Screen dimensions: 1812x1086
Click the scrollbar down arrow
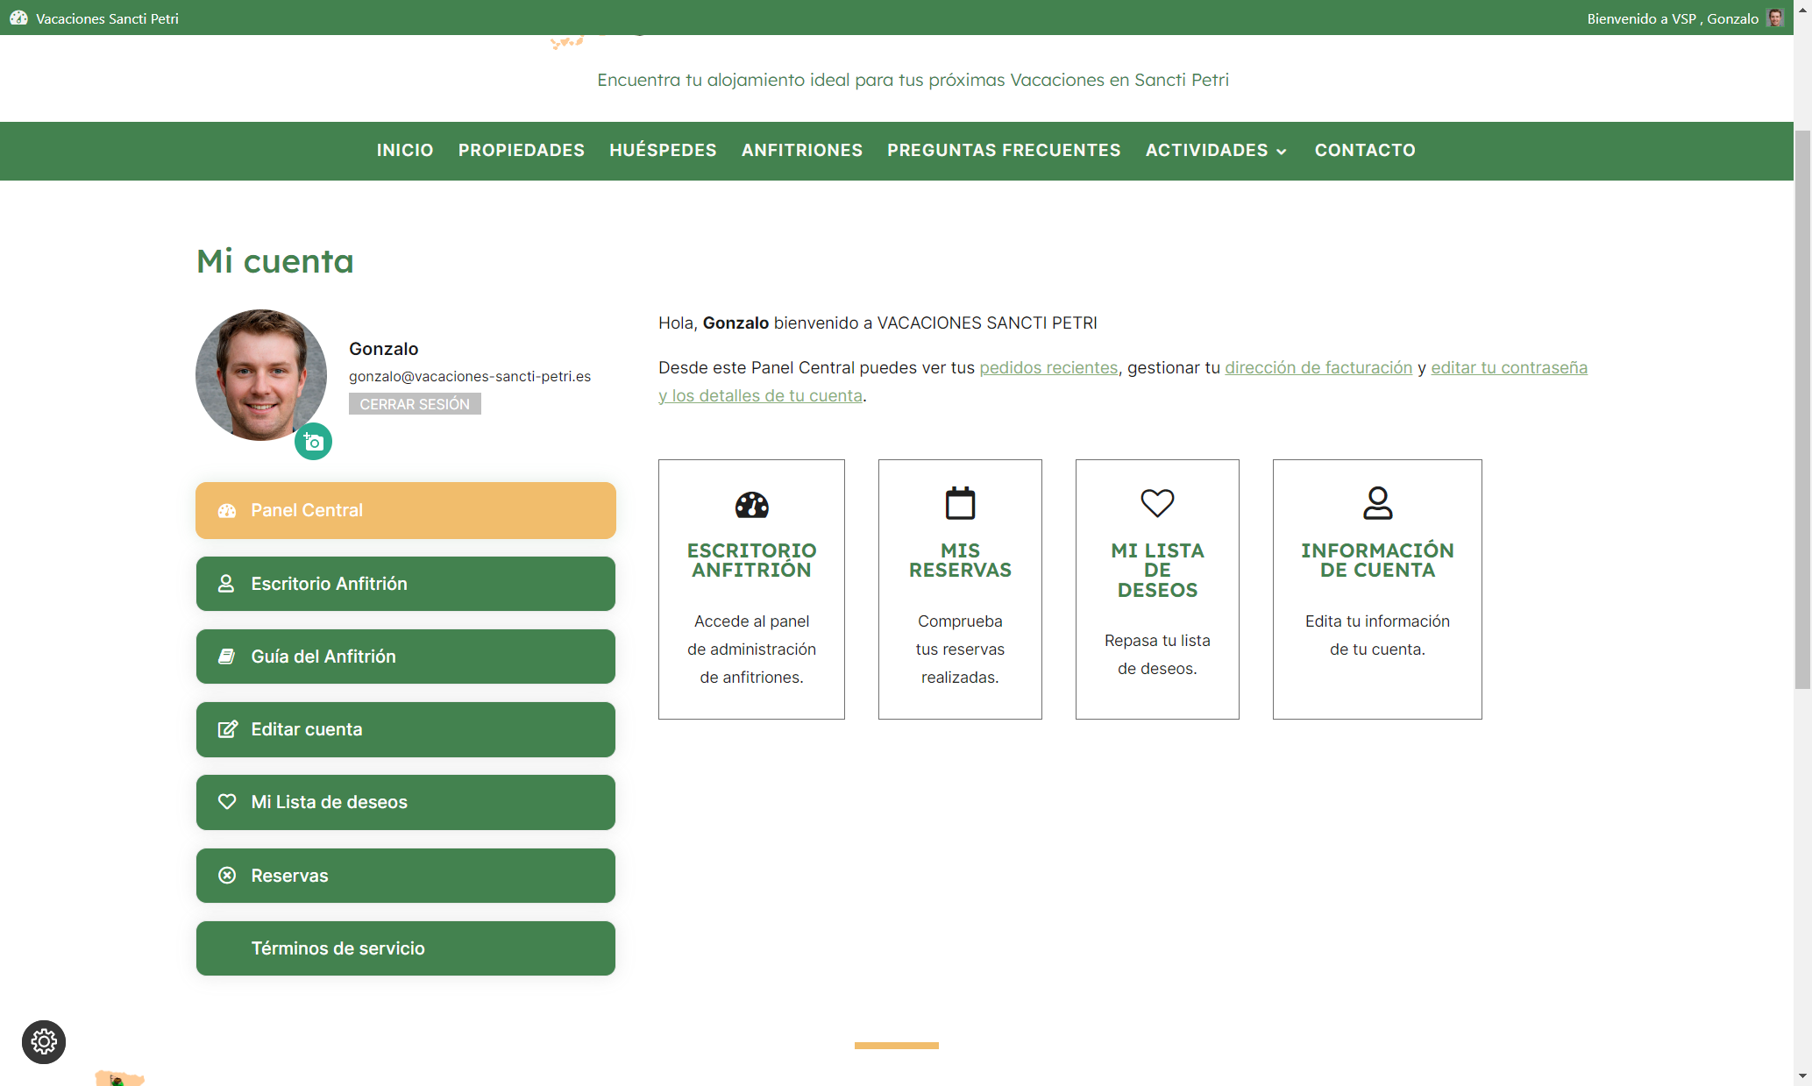[x=1802, y=1075]
